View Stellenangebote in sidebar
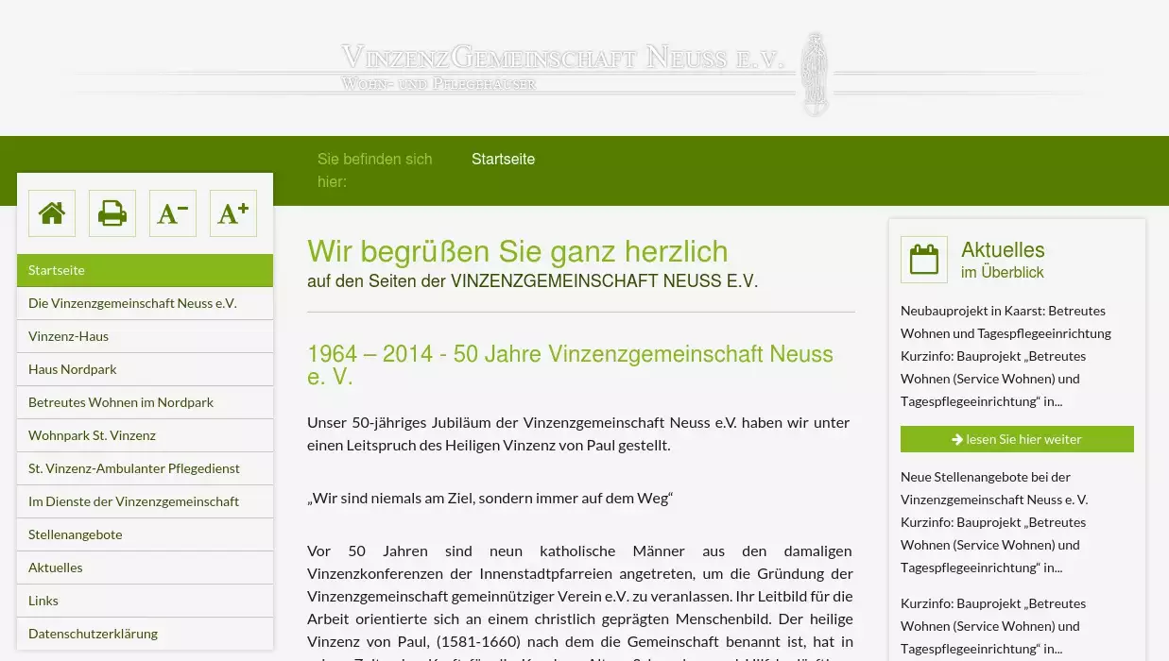This screenshot has width=1169, height=661. click(145, 534)
